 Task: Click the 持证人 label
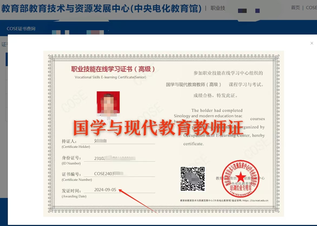[x=69, y=141]
